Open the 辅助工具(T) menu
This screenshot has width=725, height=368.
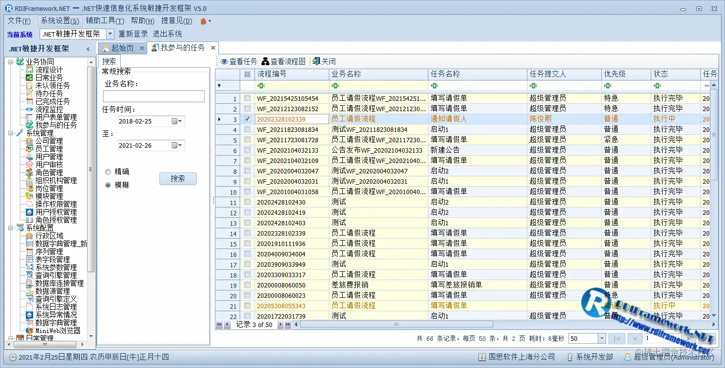(105, 21)
